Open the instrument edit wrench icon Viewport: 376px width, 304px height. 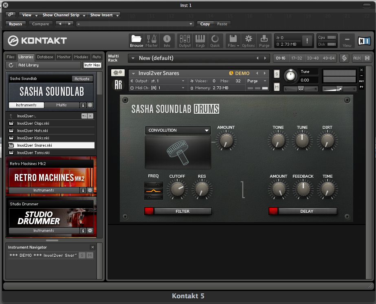click(x=118, y=73)
